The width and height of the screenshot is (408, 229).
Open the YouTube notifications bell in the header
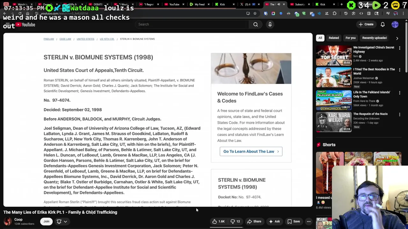[x=382, y=24]
